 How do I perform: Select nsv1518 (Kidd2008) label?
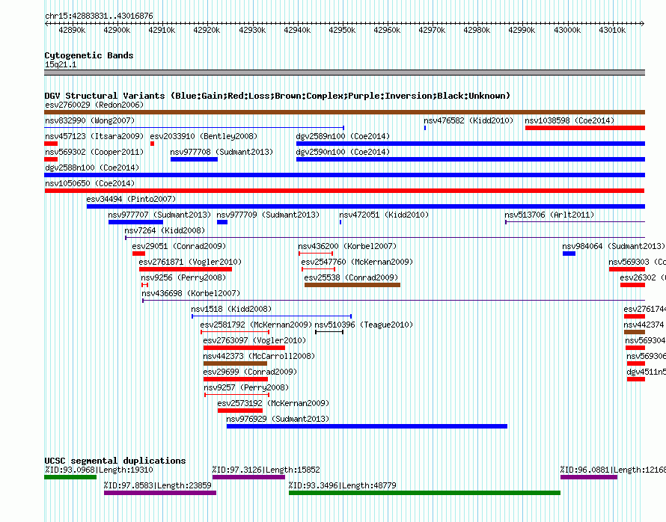tap(231, 309)
